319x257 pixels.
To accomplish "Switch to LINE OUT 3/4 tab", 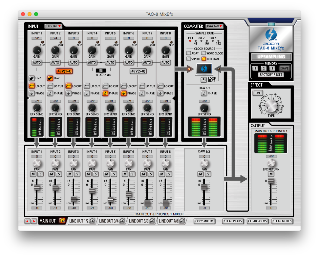I will coord(112,221).
